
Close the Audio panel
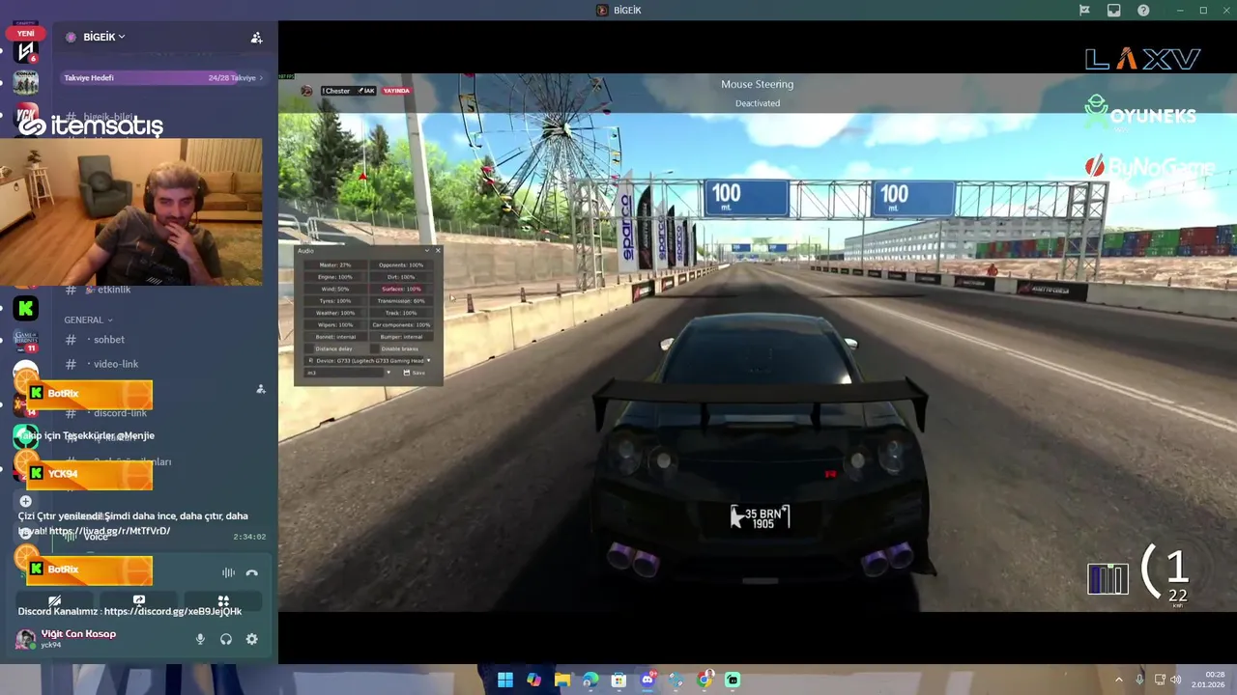tap(438, 251)
